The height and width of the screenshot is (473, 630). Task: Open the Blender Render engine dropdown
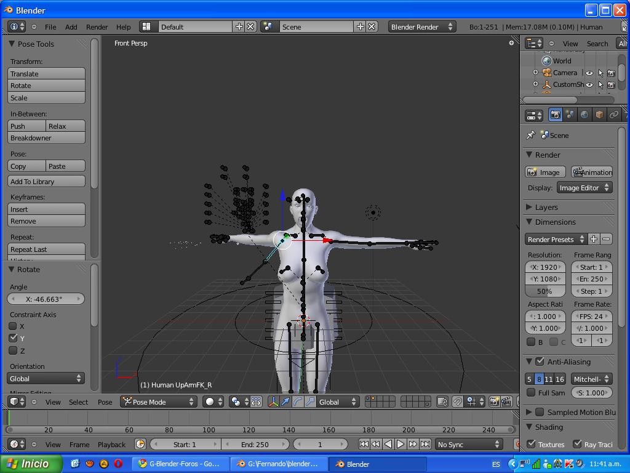421,26
